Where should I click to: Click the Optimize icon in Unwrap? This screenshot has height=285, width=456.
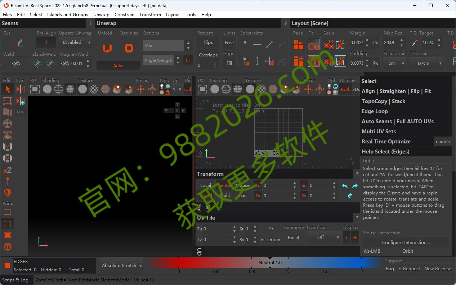pos(129,48)
